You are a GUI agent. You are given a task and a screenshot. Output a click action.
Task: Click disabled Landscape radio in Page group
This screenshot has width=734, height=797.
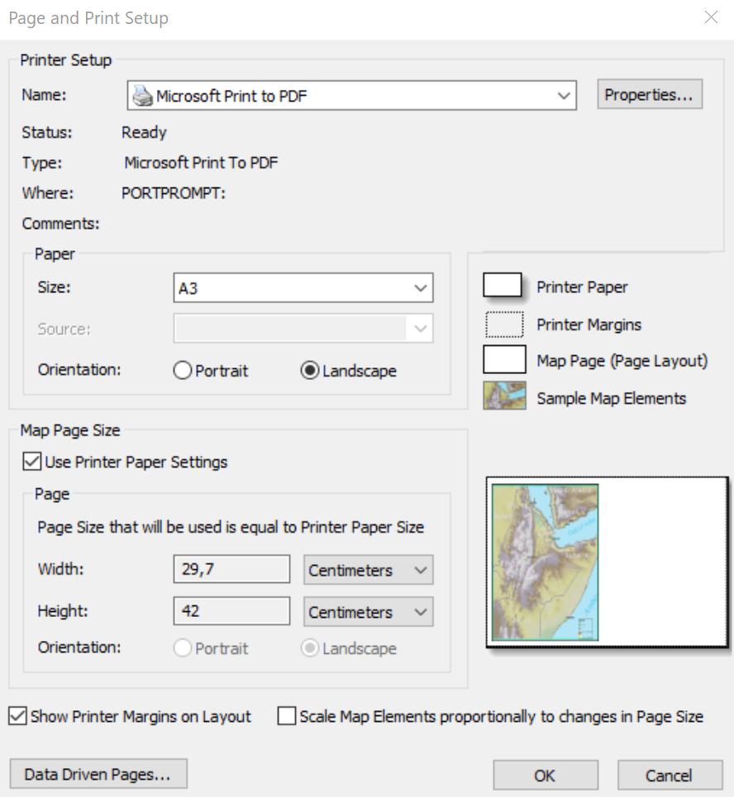pos(309,648)
